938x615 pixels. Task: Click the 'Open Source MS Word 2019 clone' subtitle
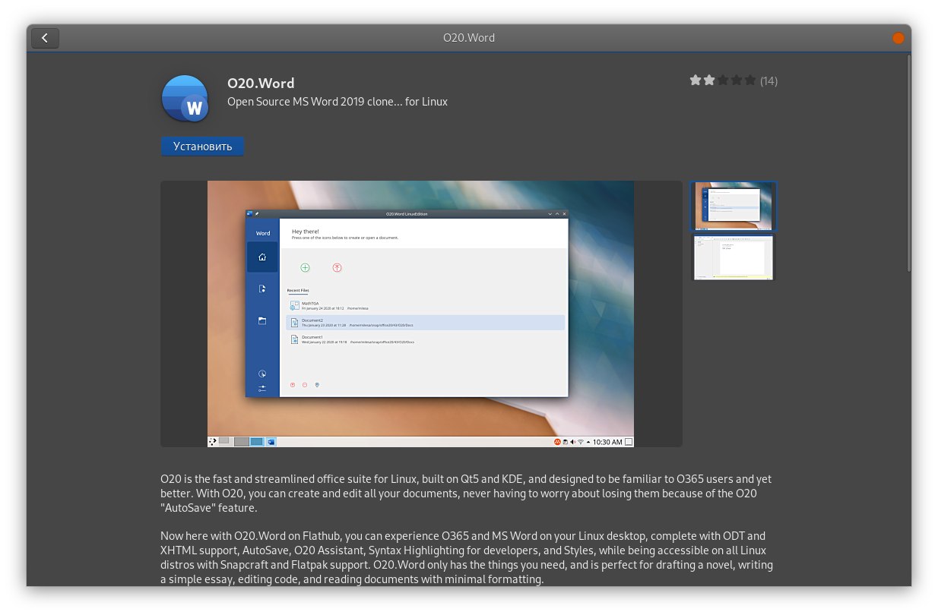[x=337, y=102]
